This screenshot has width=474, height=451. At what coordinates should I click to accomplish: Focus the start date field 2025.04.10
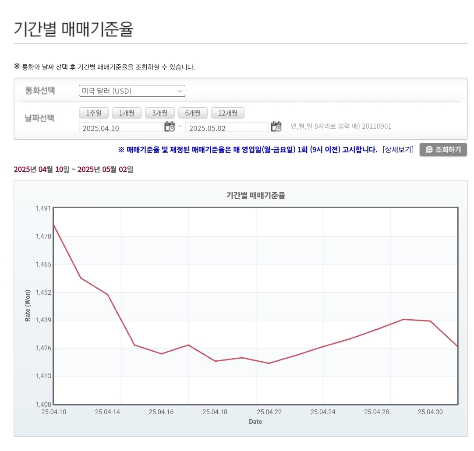click(x=120, y=127)
